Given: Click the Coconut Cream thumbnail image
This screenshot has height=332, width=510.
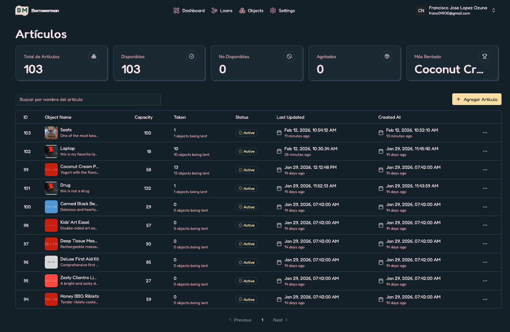Looking at the screenshot, I should point(51,170).
